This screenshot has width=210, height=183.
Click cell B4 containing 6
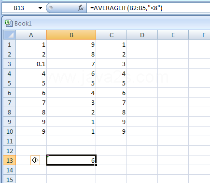(71, 73)
